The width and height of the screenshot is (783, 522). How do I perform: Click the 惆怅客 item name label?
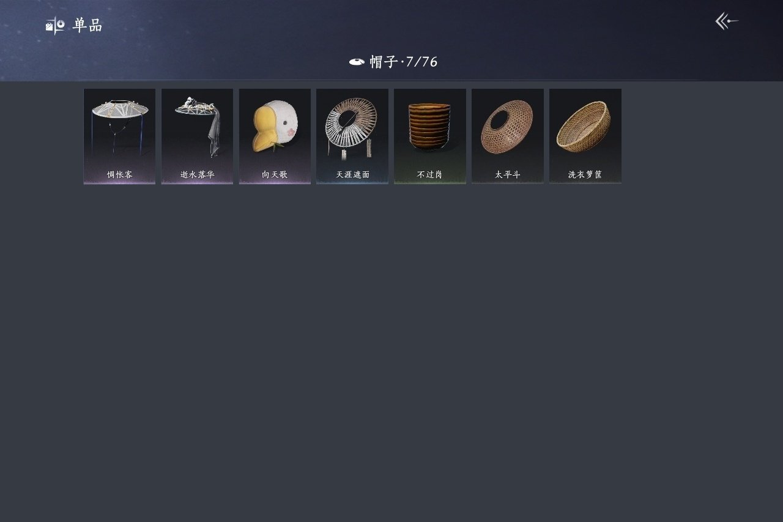(119, 174)
